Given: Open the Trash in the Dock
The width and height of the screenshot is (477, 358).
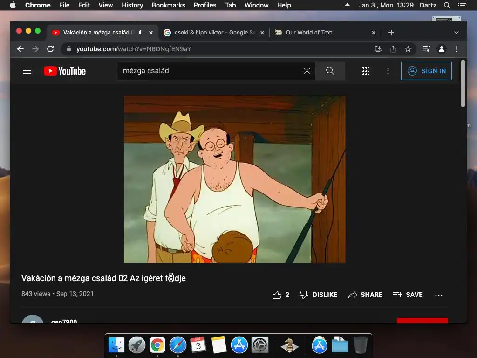Looking at the screenshot, I should [x=361, y=345].
